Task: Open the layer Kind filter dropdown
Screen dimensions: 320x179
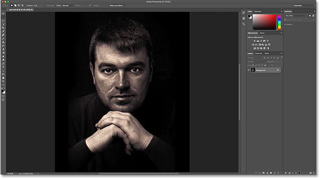Action: [x=254, y=58]
